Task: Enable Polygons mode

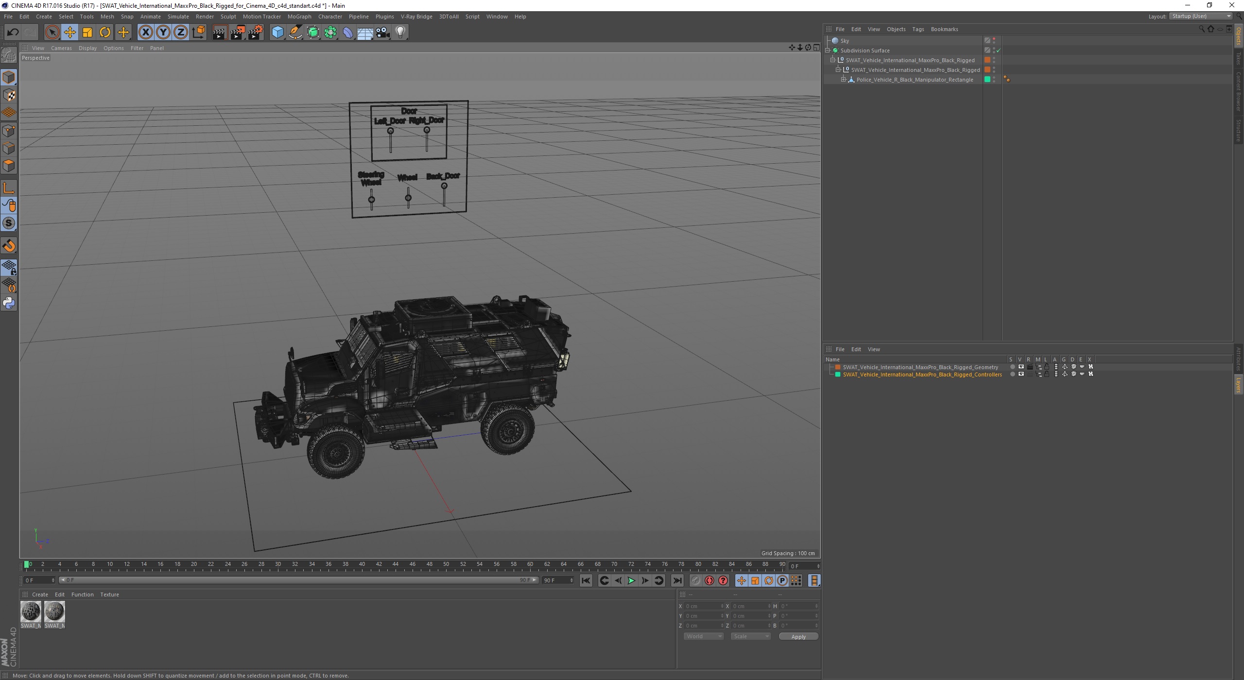Action: point(9,166)
